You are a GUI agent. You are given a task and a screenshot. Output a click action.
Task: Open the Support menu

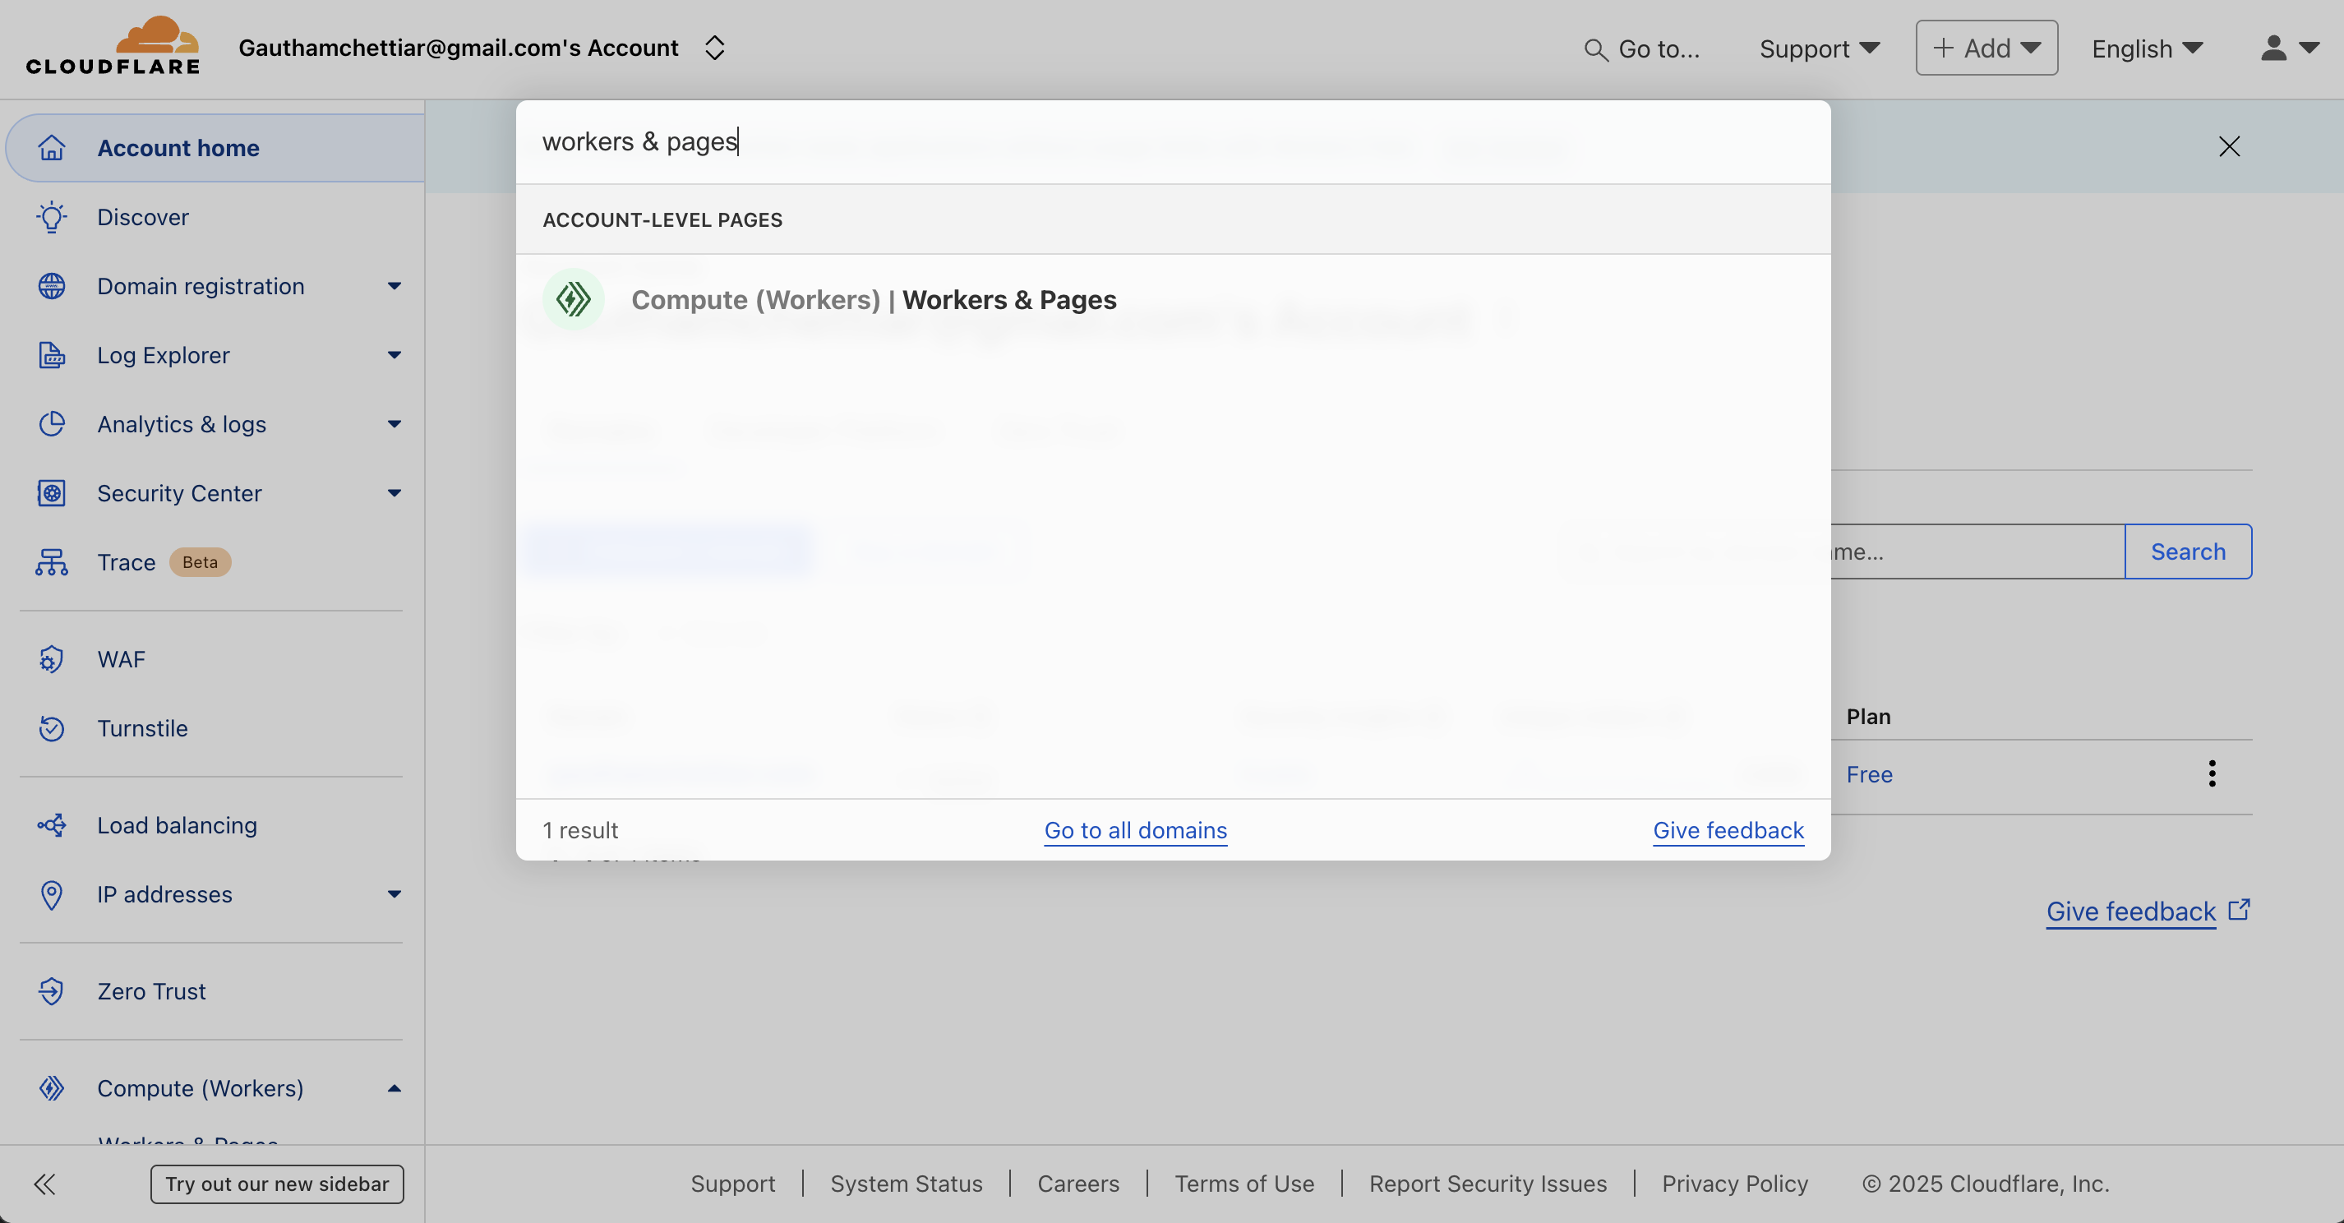1818,48
